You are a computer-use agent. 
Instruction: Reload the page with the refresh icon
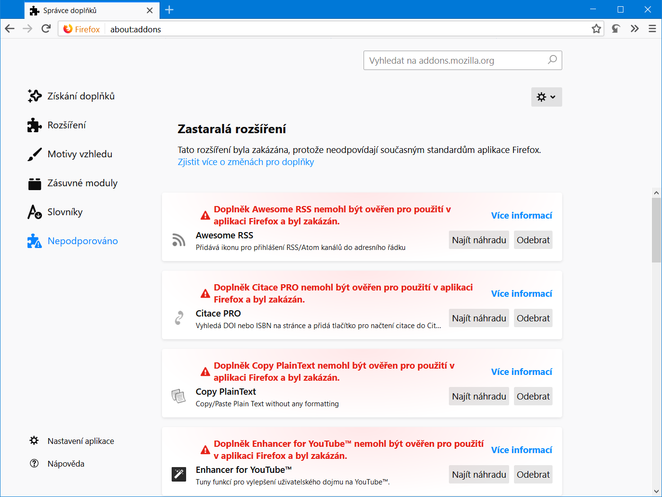click(46, 29)
